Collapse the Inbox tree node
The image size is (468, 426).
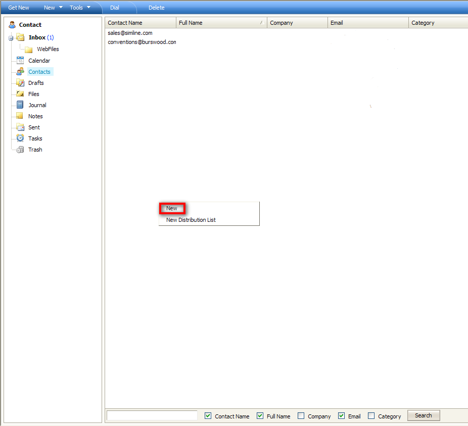tap(11, 38)
